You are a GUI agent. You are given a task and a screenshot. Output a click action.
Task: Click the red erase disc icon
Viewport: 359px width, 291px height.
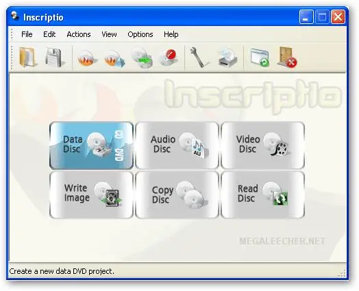click(169, 58)
